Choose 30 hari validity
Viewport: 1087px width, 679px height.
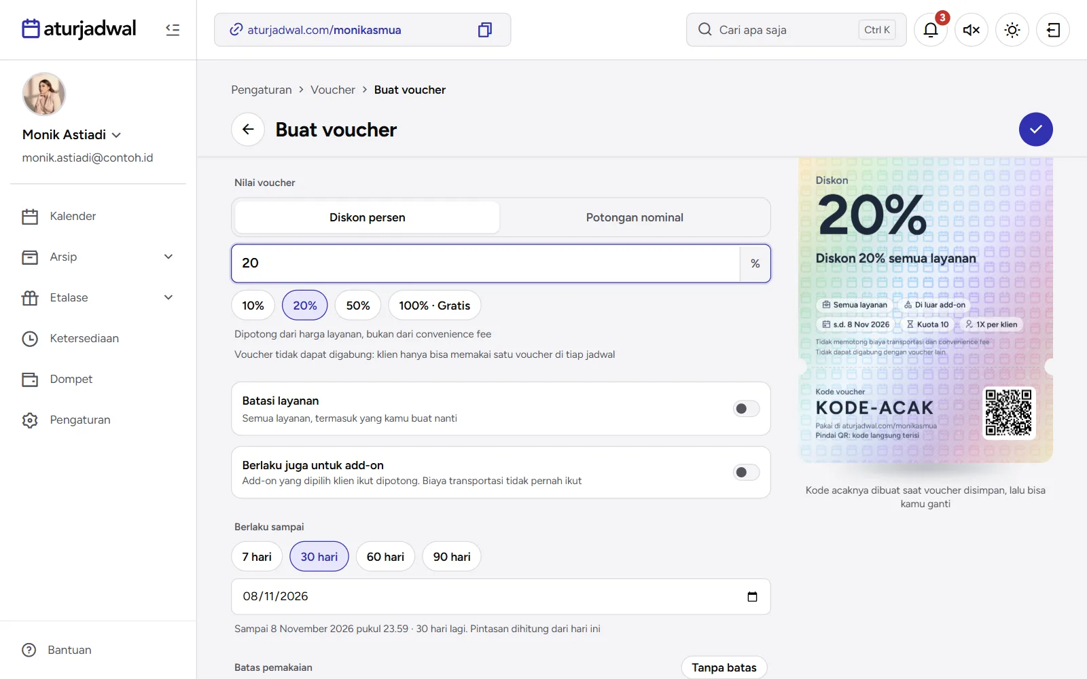tap(319, 557)
